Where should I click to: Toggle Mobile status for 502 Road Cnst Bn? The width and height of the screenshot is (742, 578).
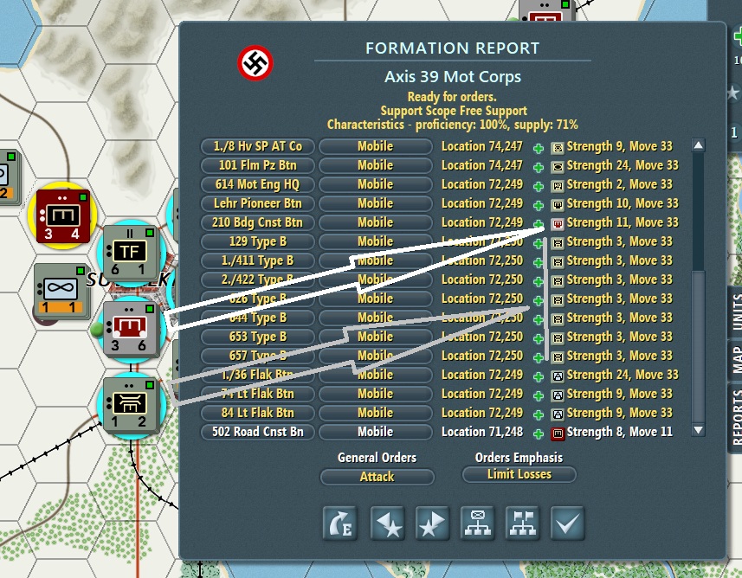coord(375,432)
